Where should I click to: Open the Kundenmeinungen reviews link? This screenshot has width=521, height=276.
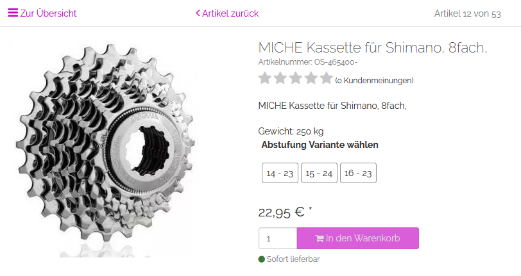[374, 81]
